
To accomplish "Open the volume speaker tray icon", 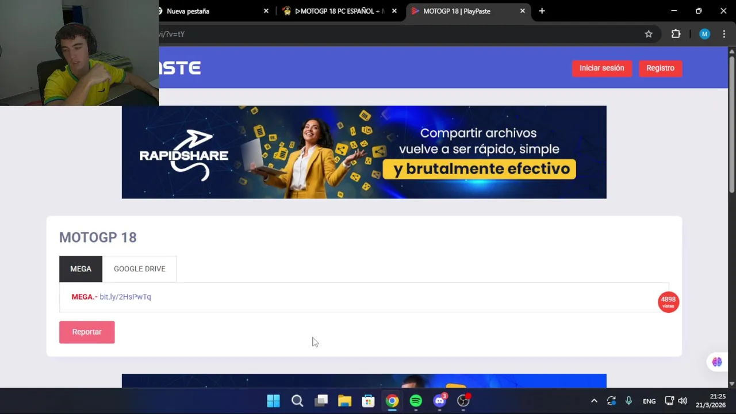I will [x=683, y=401].
